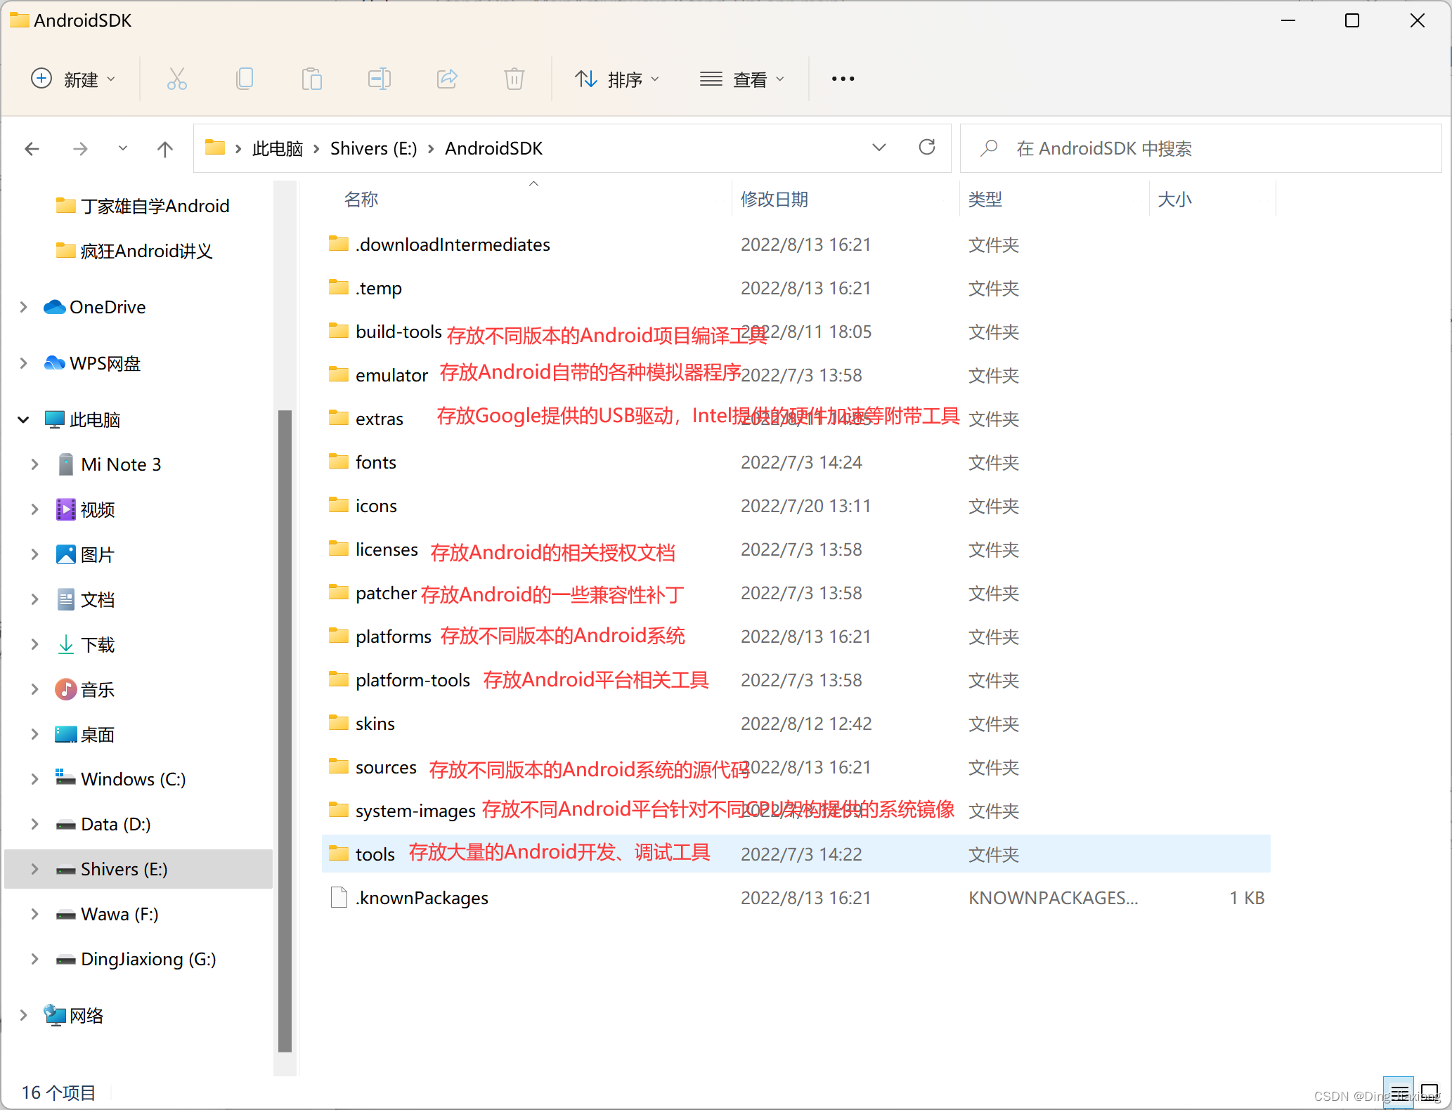
Task: Click the WPS网盘 cloud icon
Action: (x=54, y=363)
